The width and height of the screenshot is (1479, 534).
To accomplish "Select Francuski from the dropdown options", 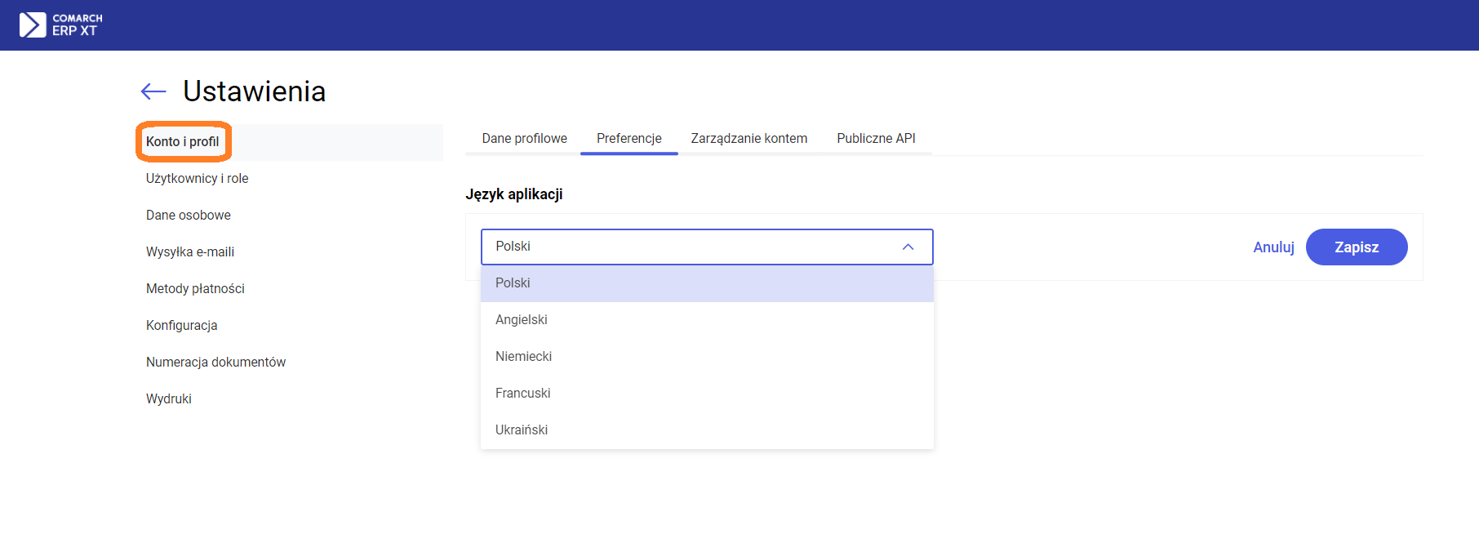I will pos(522,394).
